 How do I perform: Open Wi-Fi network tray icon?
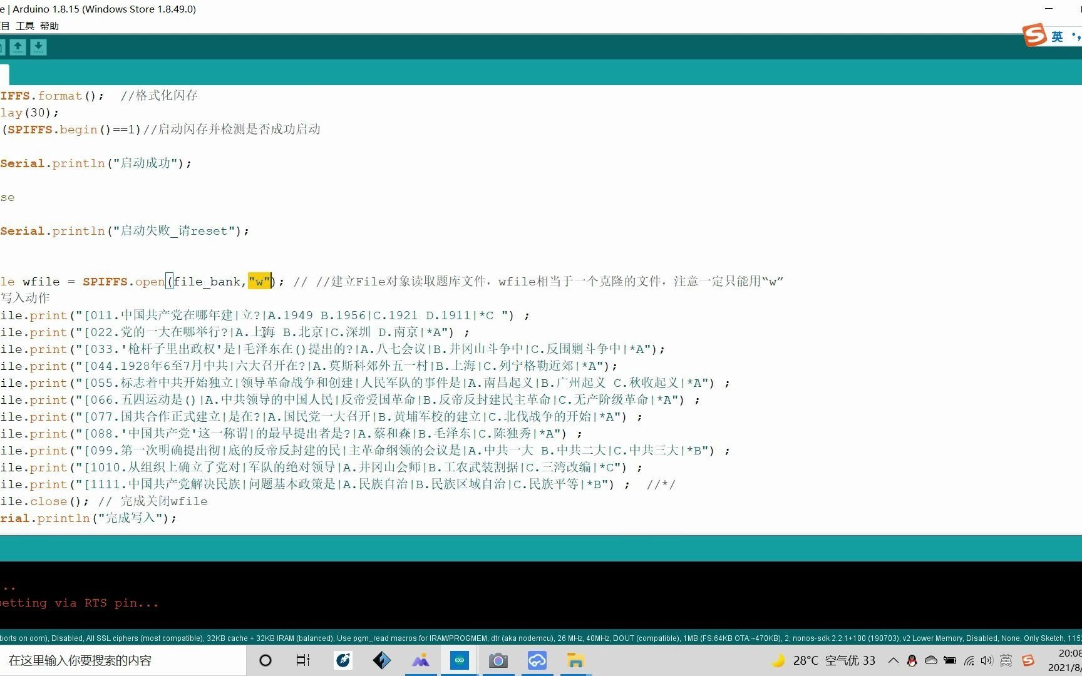pos(969,660)
